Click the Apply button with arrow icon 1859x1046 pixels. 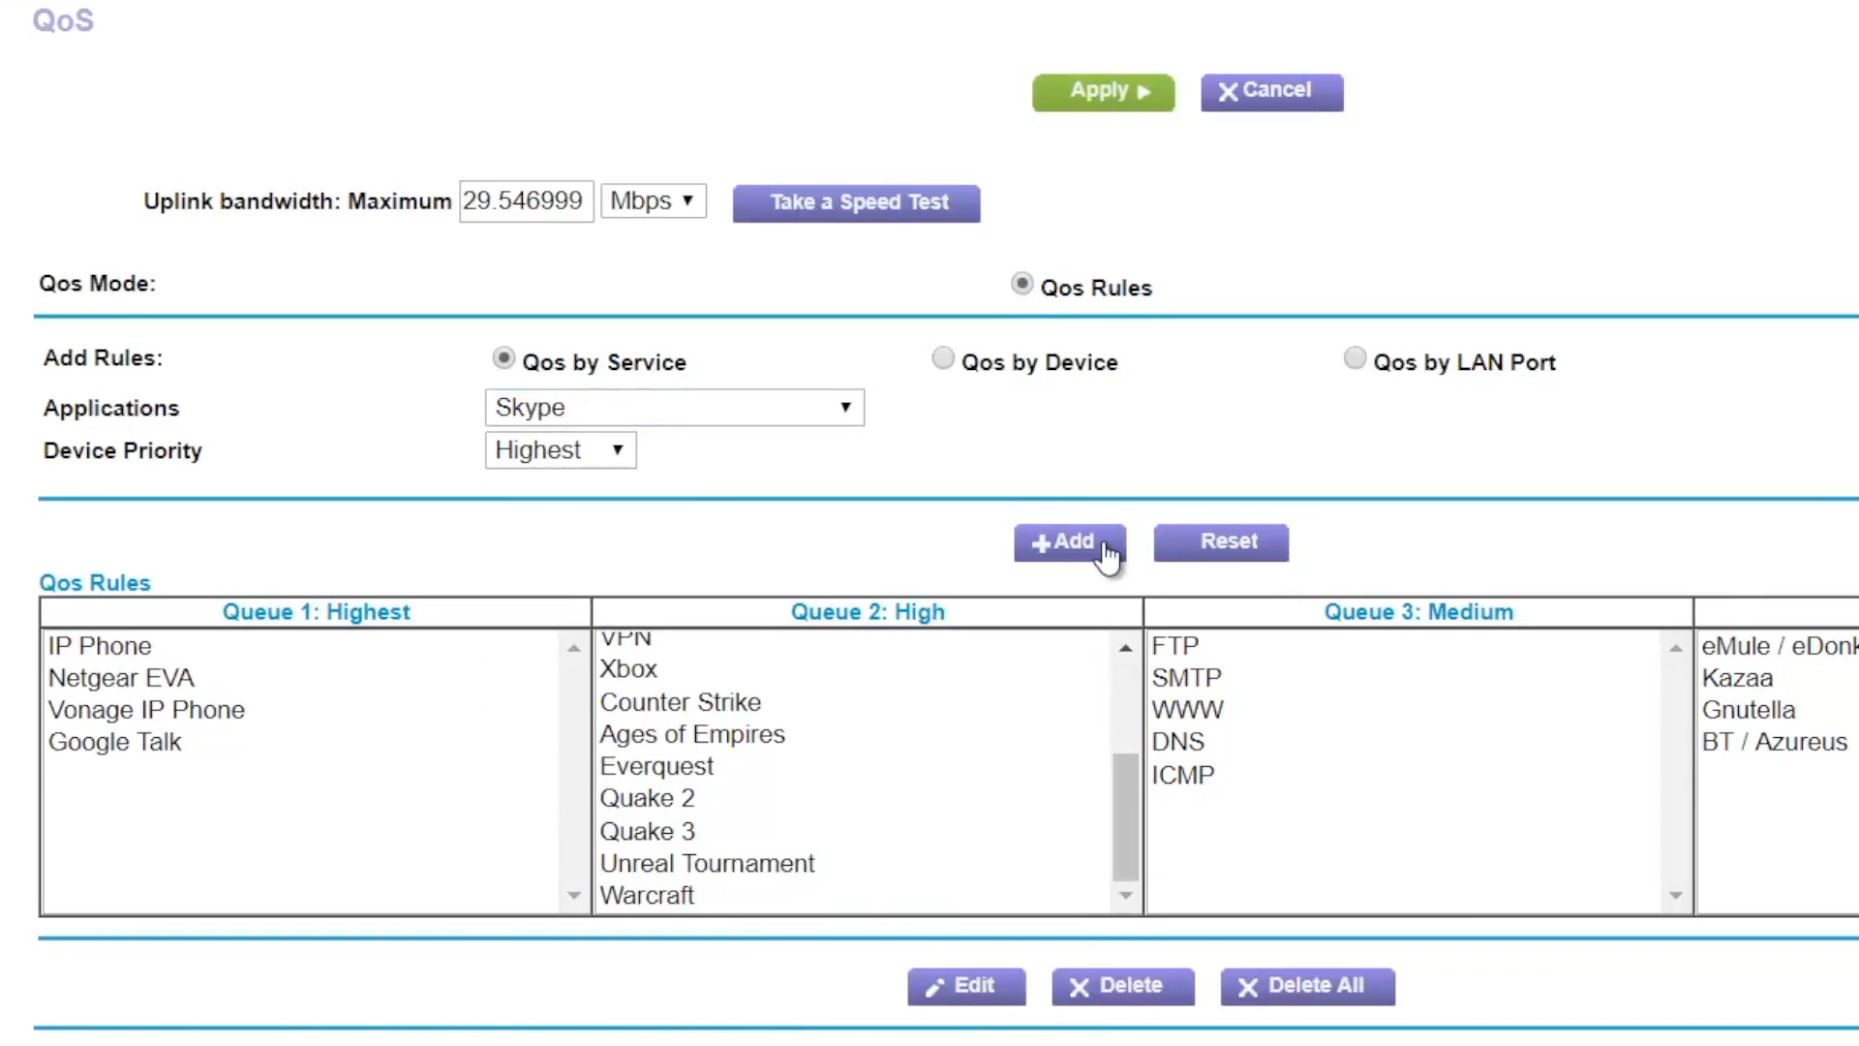[1103, 92]
